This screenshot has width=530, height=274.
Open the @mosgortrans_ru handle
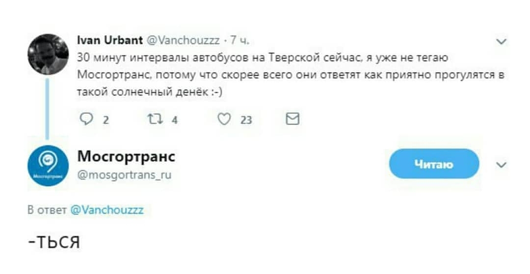pos(125,174)
